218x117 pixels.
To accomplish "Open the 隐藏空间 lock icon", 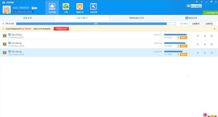I will 80,6.
